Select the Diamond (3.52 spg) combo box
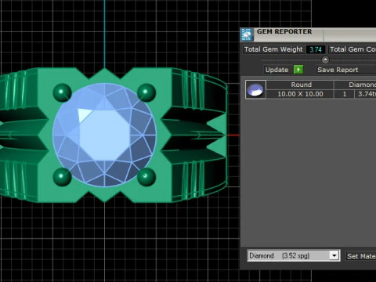 point(294,255)
